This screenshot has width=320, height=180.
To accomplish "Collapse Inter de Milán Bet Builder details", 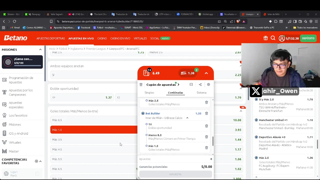I will pos(187,118).
